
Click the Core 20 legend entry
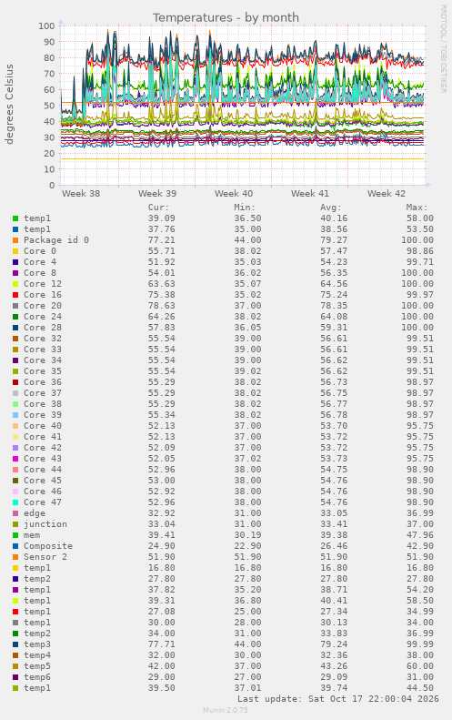coord(43,306)
